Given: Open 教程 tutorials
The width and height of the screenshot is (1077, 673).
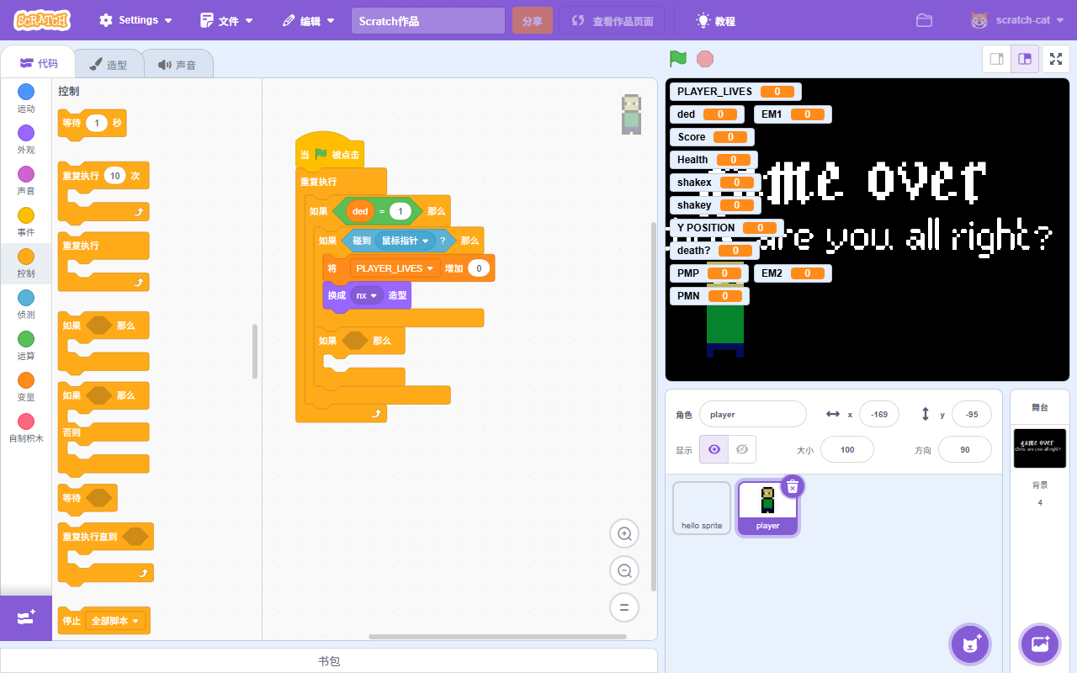Looking at the screenshot, I should [x=715, y=21].
